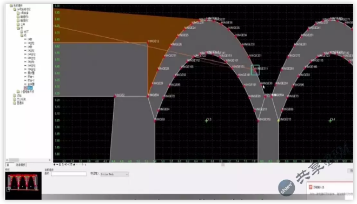Click the HINGE26 point marker
The image size is (357, 204).
point(170,45)
